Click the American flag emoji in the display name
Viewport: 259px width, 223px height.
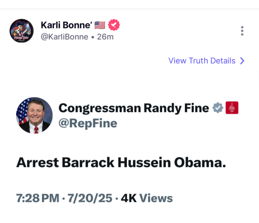pyautogui.click(x=100, y=25)
